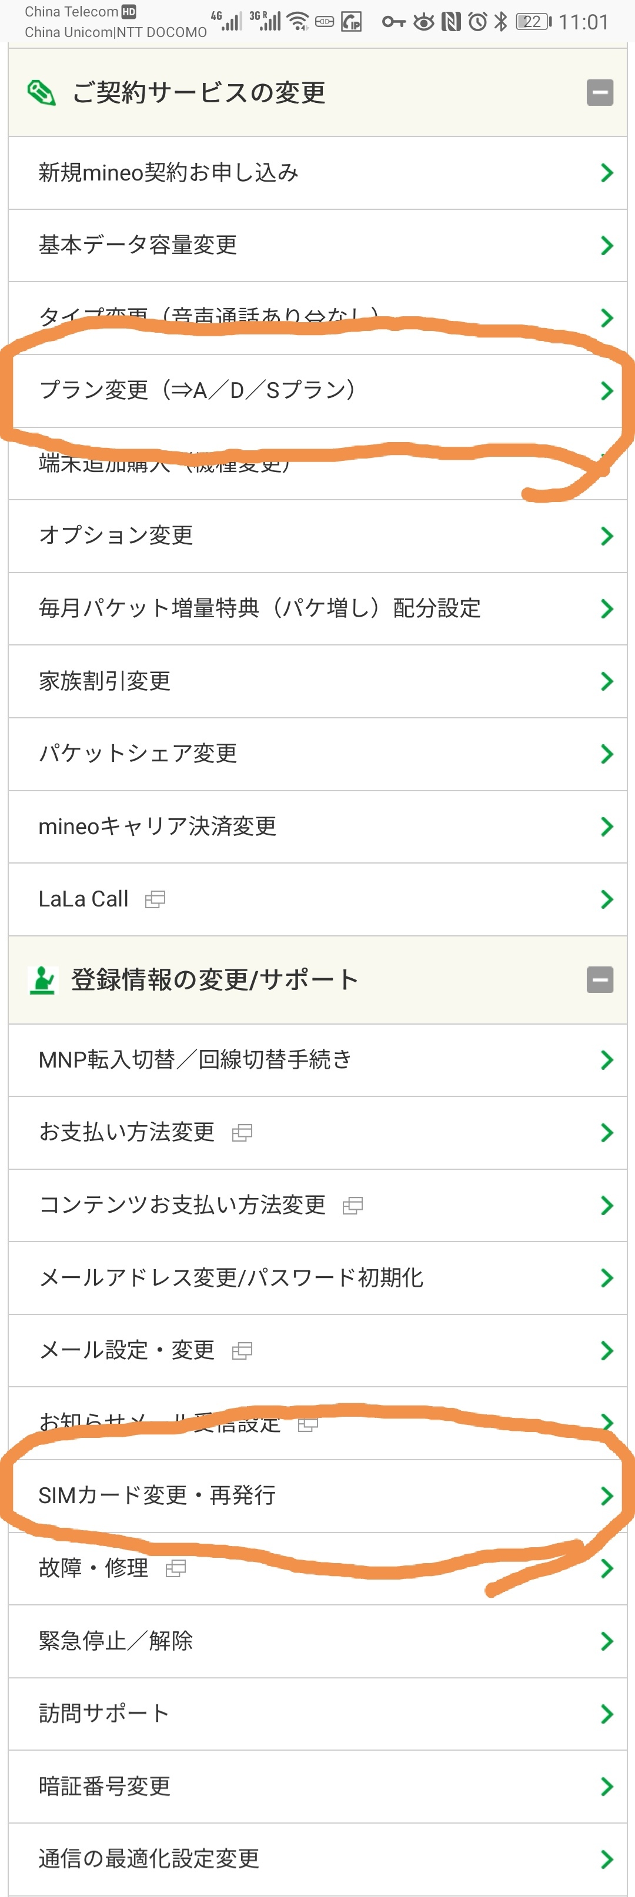Select プラン変更（⇒A／D／Sプラン）
The width and height of the screenshot is (635, 1897).
[x=198, y=390]
